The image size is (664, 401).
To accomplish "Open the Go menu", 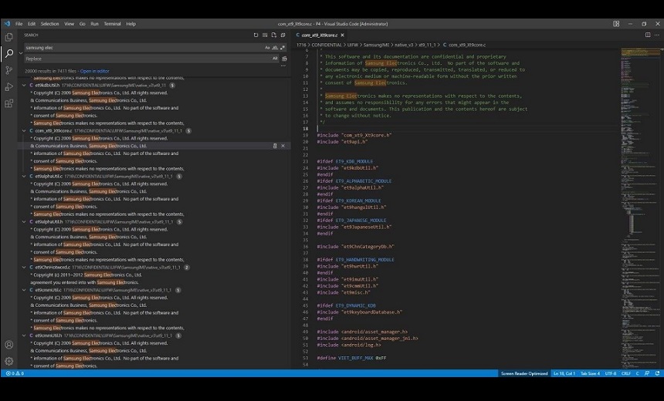I will [x=82, y=24].
